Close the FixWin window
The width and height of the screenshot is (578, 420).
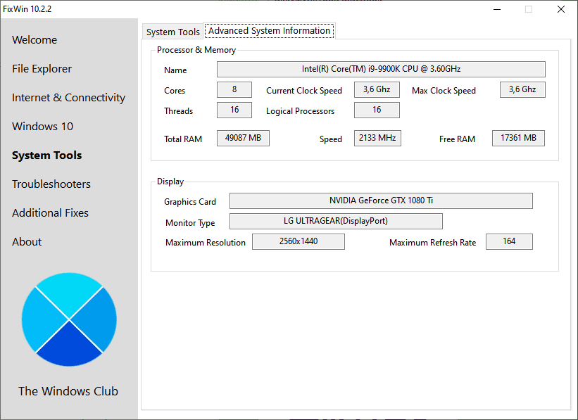coord(561,9)
